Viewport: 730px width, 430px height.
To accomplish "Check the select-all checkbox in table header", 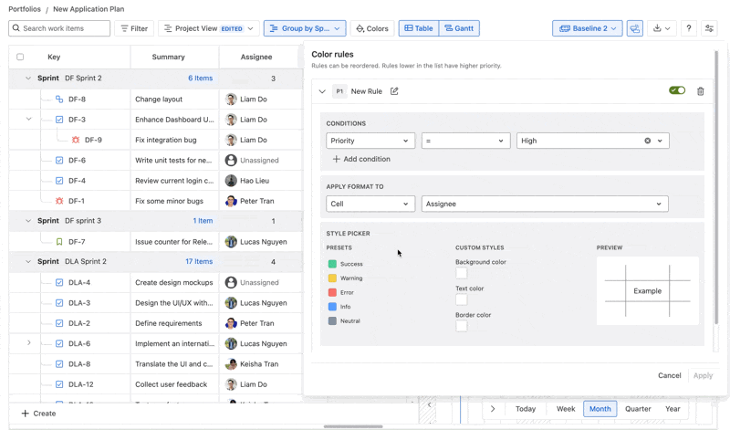I will coord(20,57).
